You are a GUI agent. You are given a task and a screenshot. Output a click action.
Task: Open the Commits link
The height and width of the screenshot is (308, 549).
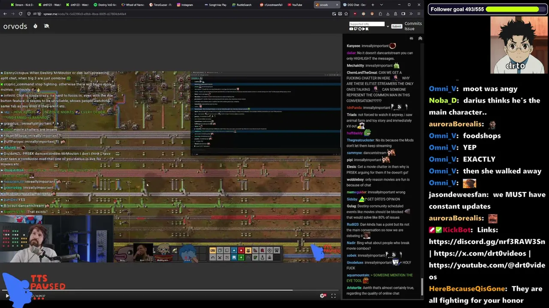[x=413, y=24]
